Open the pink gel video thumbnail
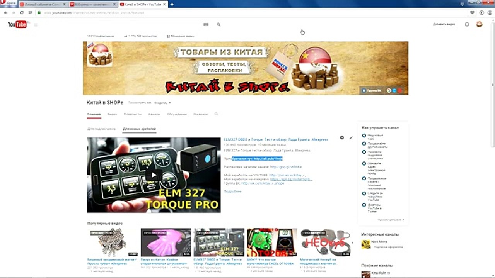This screenshot has width=495, height=278. click(166, 242)
